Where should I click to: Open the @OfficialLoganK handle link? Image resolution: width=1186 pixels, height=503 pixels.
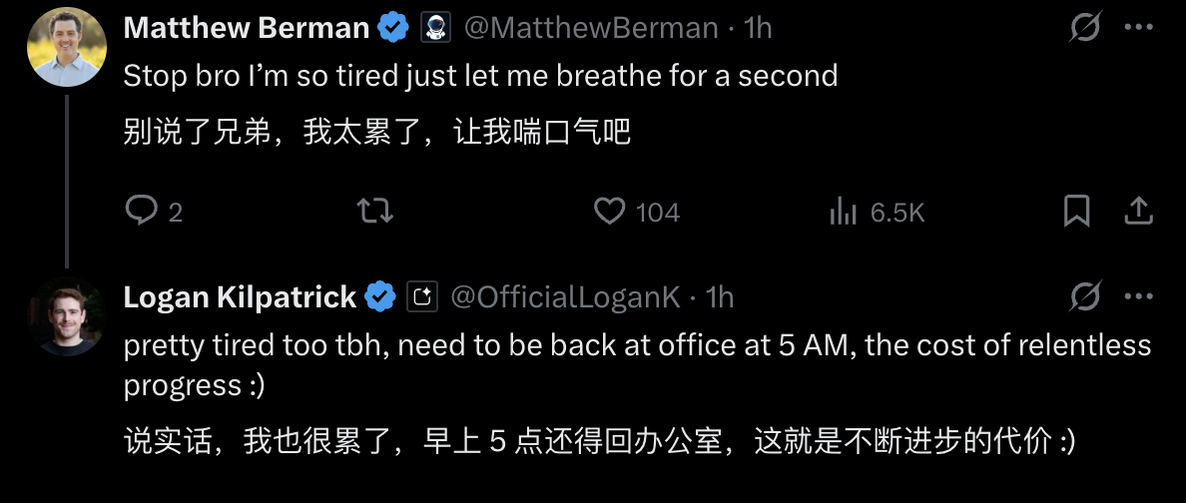566,296
